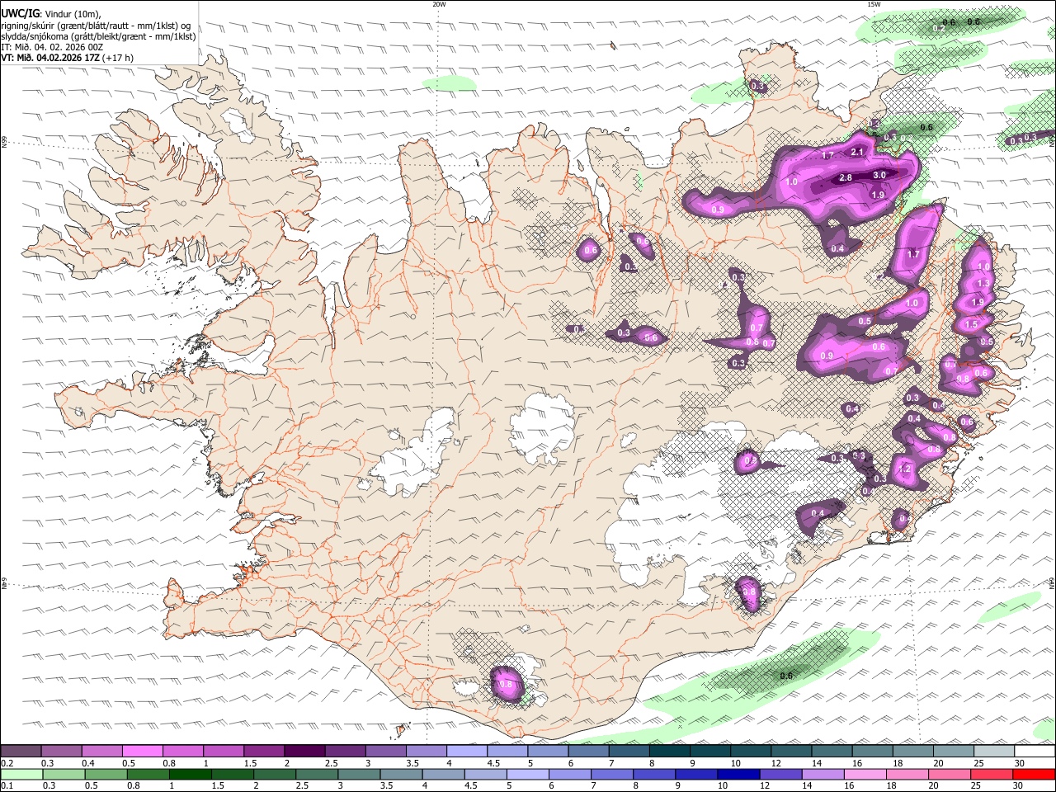Select the red 25 swatch in the lower legend row
The image size is (1056, 792).
pos(992,774)
